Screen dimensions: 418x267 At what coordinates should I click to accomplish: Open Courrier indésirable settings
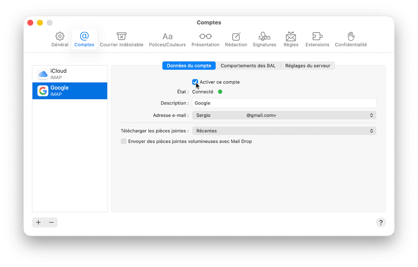[121, 39]
